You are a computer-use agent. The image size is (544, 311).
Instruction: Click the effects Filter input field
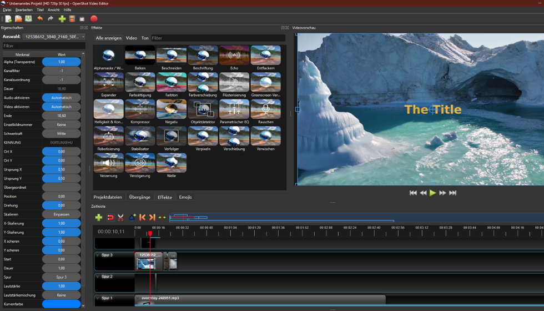(218, 38)
